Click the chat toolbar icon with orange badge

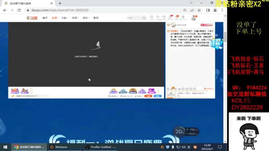click(172, 89)
